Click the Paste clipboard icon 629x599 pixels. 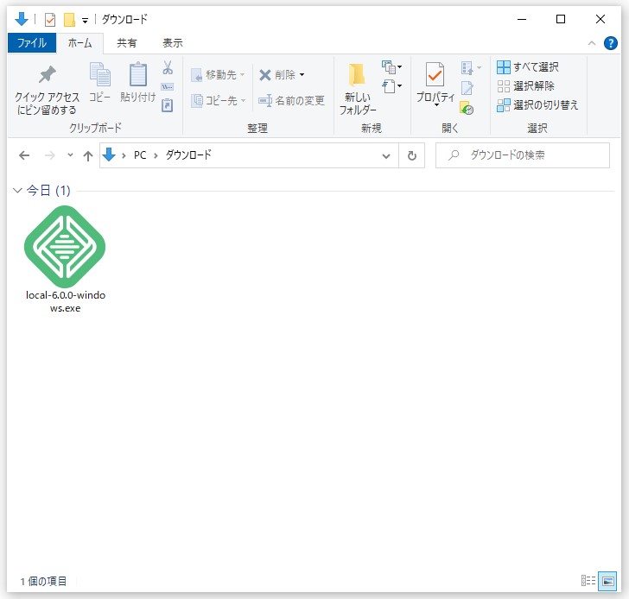(x=138, y=78)
